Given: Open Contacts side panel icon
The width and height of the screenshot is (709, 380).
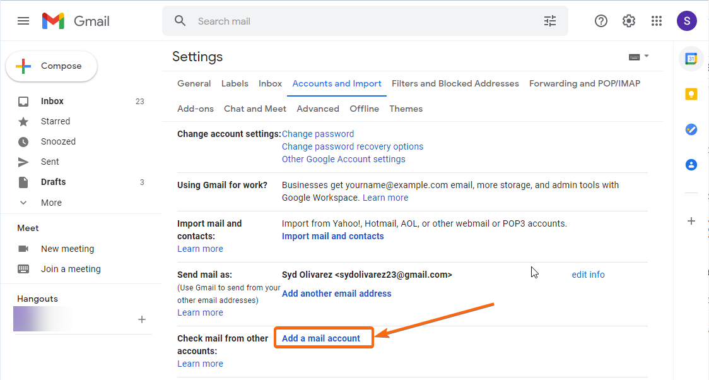Looking at the screenshot, I should pyautogui.click(x=691, y=165).
